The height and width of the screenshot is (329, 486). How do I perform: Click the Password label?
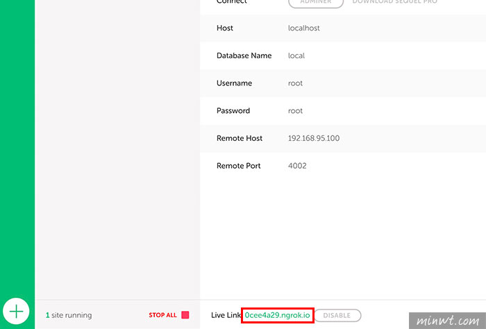[x=233, y=111]
